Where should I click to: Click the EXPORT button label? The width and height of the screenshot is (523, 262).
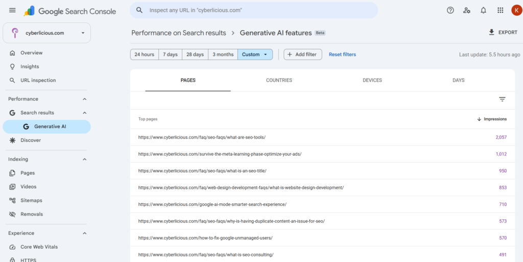click(508, 33)
